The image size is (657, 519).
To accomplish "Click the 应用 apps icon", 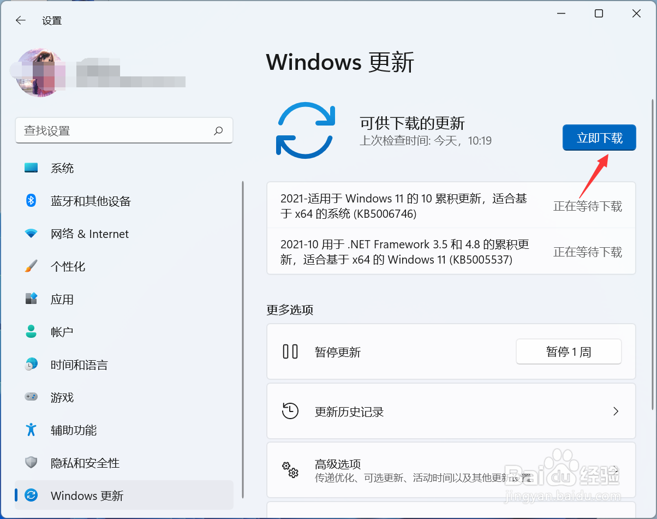I will tap(31, 299).
